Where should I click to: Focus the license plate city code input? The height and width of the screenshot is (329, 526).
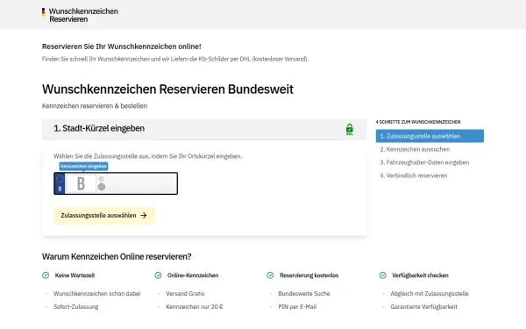pos(81,183)
